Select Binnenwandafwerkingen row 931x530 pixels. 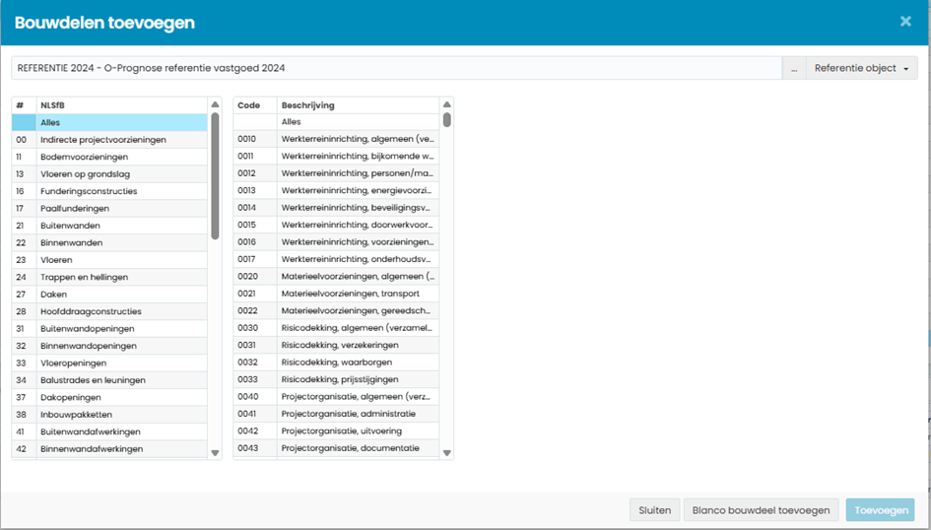(x=109, y=449)
